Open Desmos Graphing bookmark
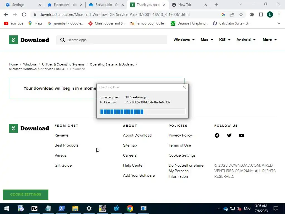 [189, 23]
